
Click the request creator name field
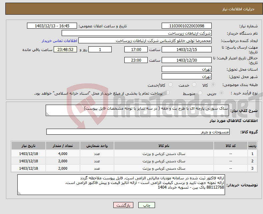[x=145, y=41]
